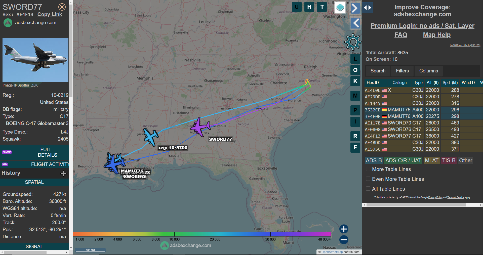Toggle the TIS-B source filter
Viewport: 483px width, 255px height.
click(x=449, y=160)
